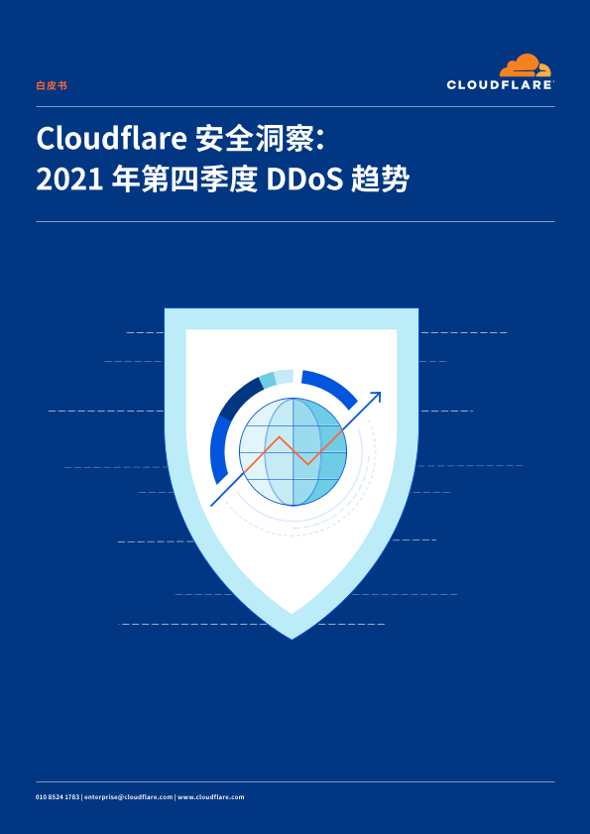
Task: Click the CLOUDFLARE wordmark under the cloud
Action: click(x=501, y=85)
